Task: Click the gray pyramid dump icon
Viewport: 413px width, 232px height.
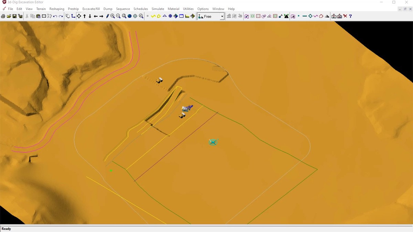Action: pyautogui.click(x=327, y=16)
